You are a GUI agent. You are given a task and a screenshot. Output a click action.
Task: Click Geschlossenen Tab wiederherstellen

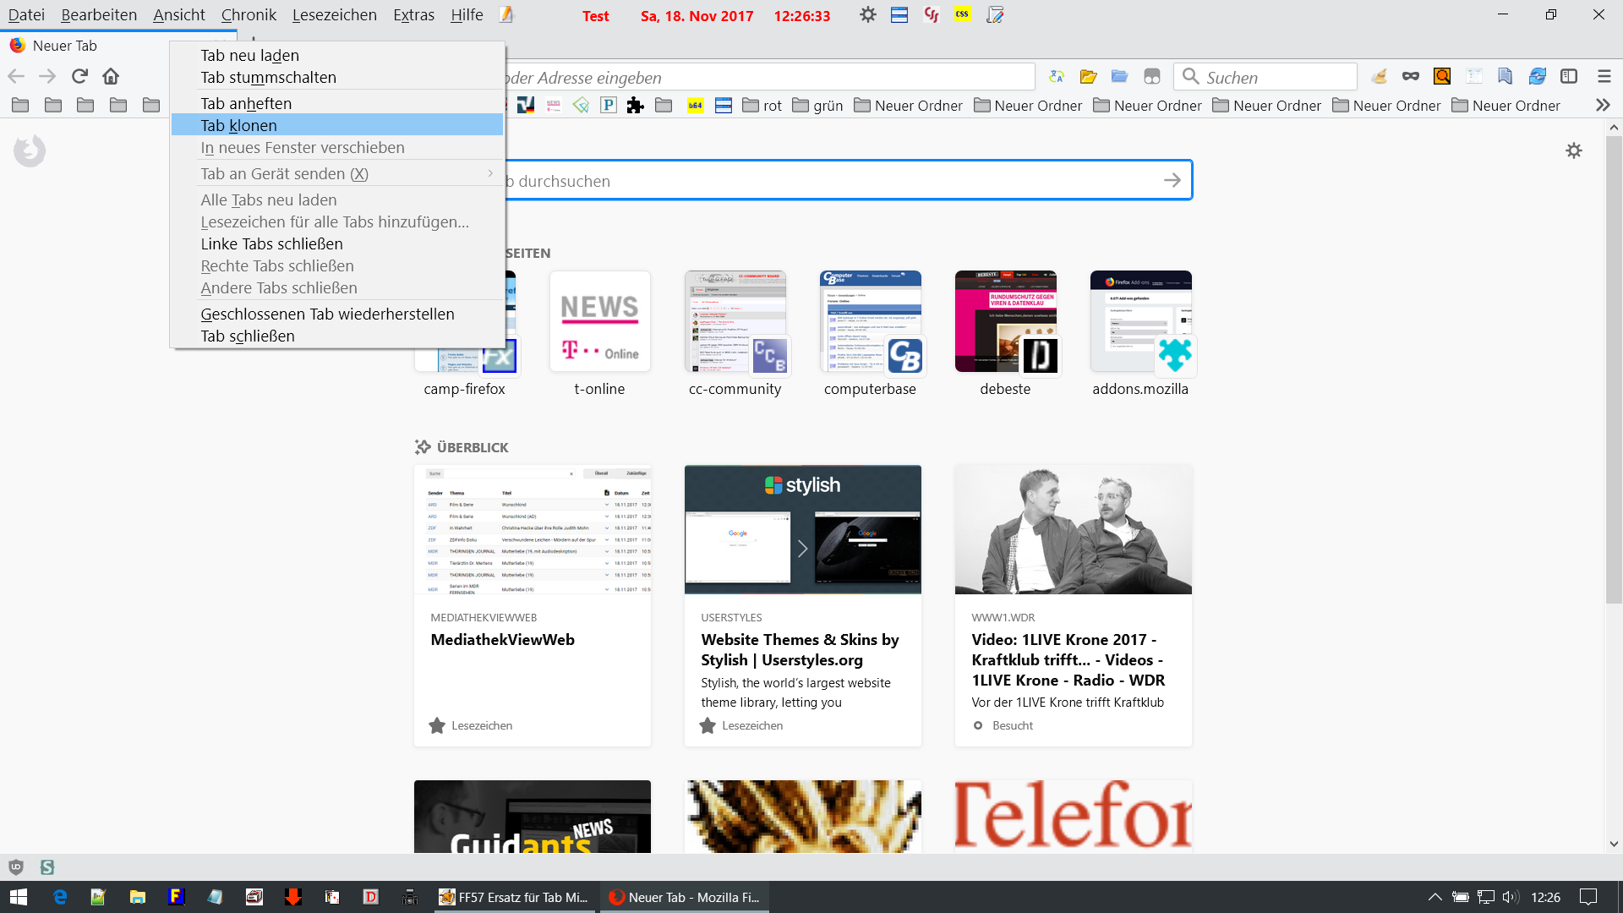pyautogui.click(x=327, y=314)
